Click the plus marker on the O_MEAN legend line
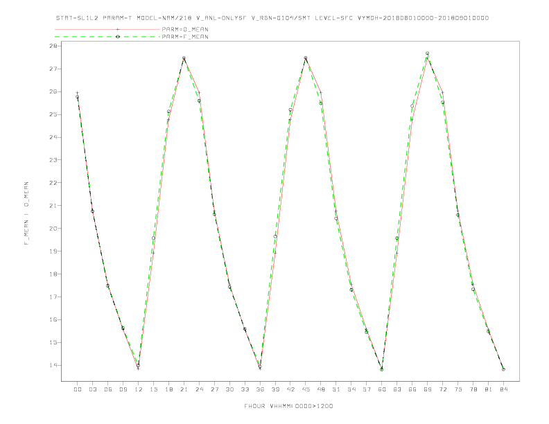This screenshot has height=424, width=549. pos(118,29)
